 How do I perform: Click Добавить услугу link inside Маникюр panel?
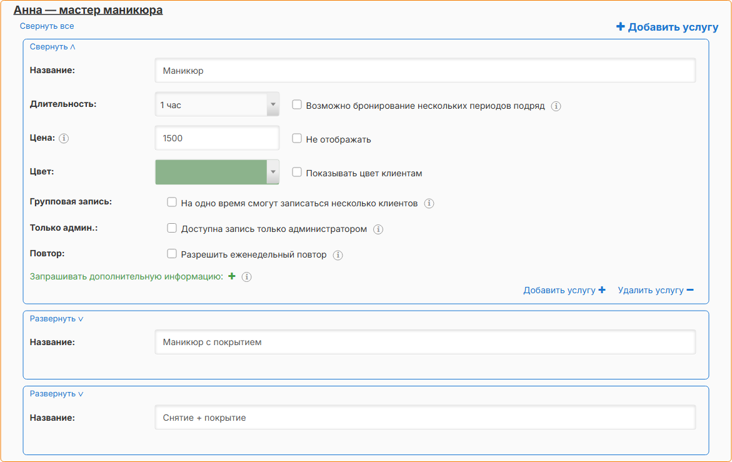[x=564, y=290]
